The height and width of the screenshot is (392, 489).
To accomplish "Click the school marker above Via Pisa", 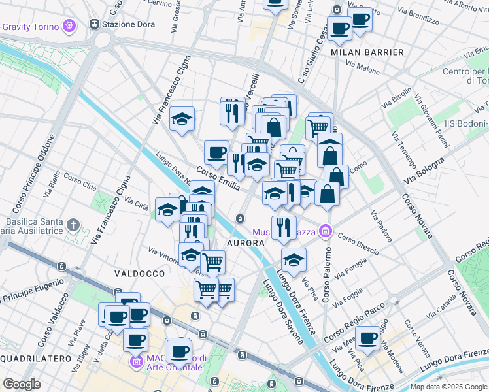I will (x=294, y=259).
